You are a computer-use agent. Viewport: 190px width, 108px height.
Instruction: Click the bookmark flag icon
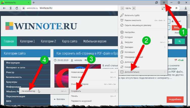pos(176,8)
